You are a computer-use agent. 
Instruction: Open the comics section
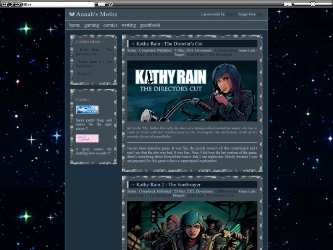tap(110, 25)
